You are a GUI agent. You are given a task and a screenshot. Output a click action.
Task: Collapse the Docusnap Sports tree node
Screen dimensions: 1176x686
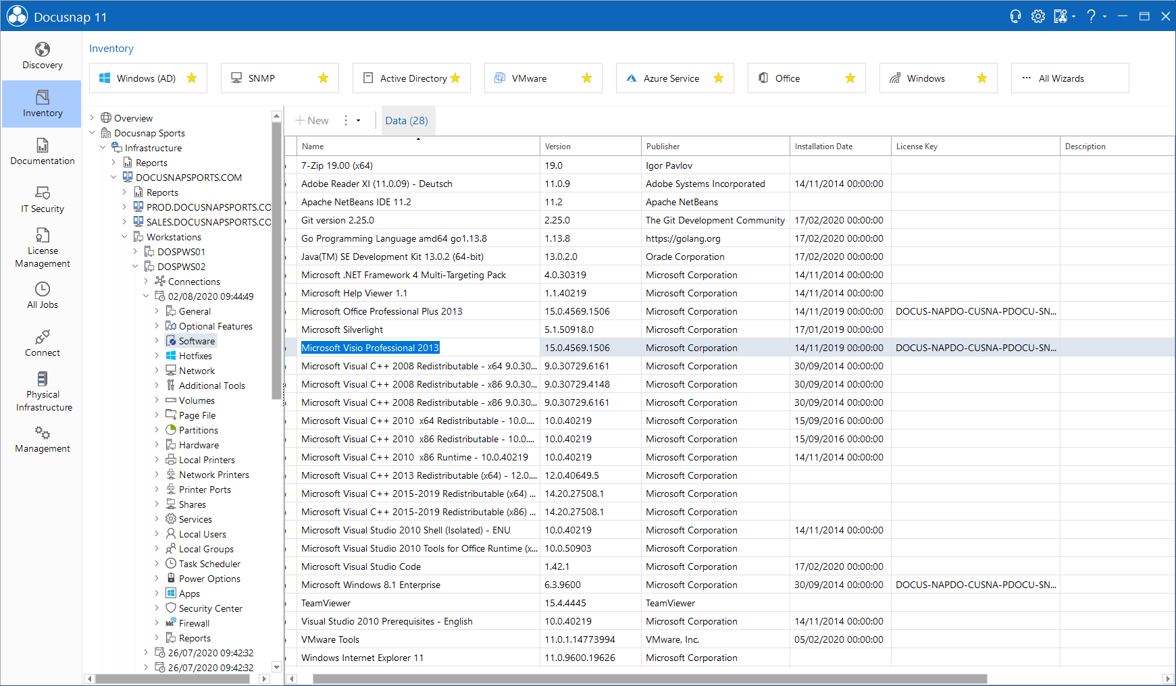coord(93,133)
